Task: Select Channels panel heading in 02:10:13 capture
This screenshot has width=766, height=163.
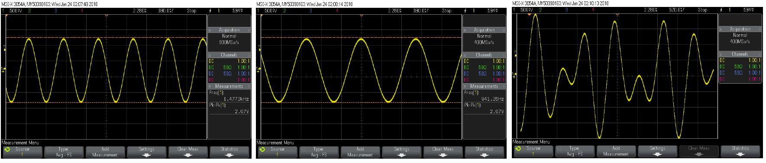Action: [x=740, y=54]
